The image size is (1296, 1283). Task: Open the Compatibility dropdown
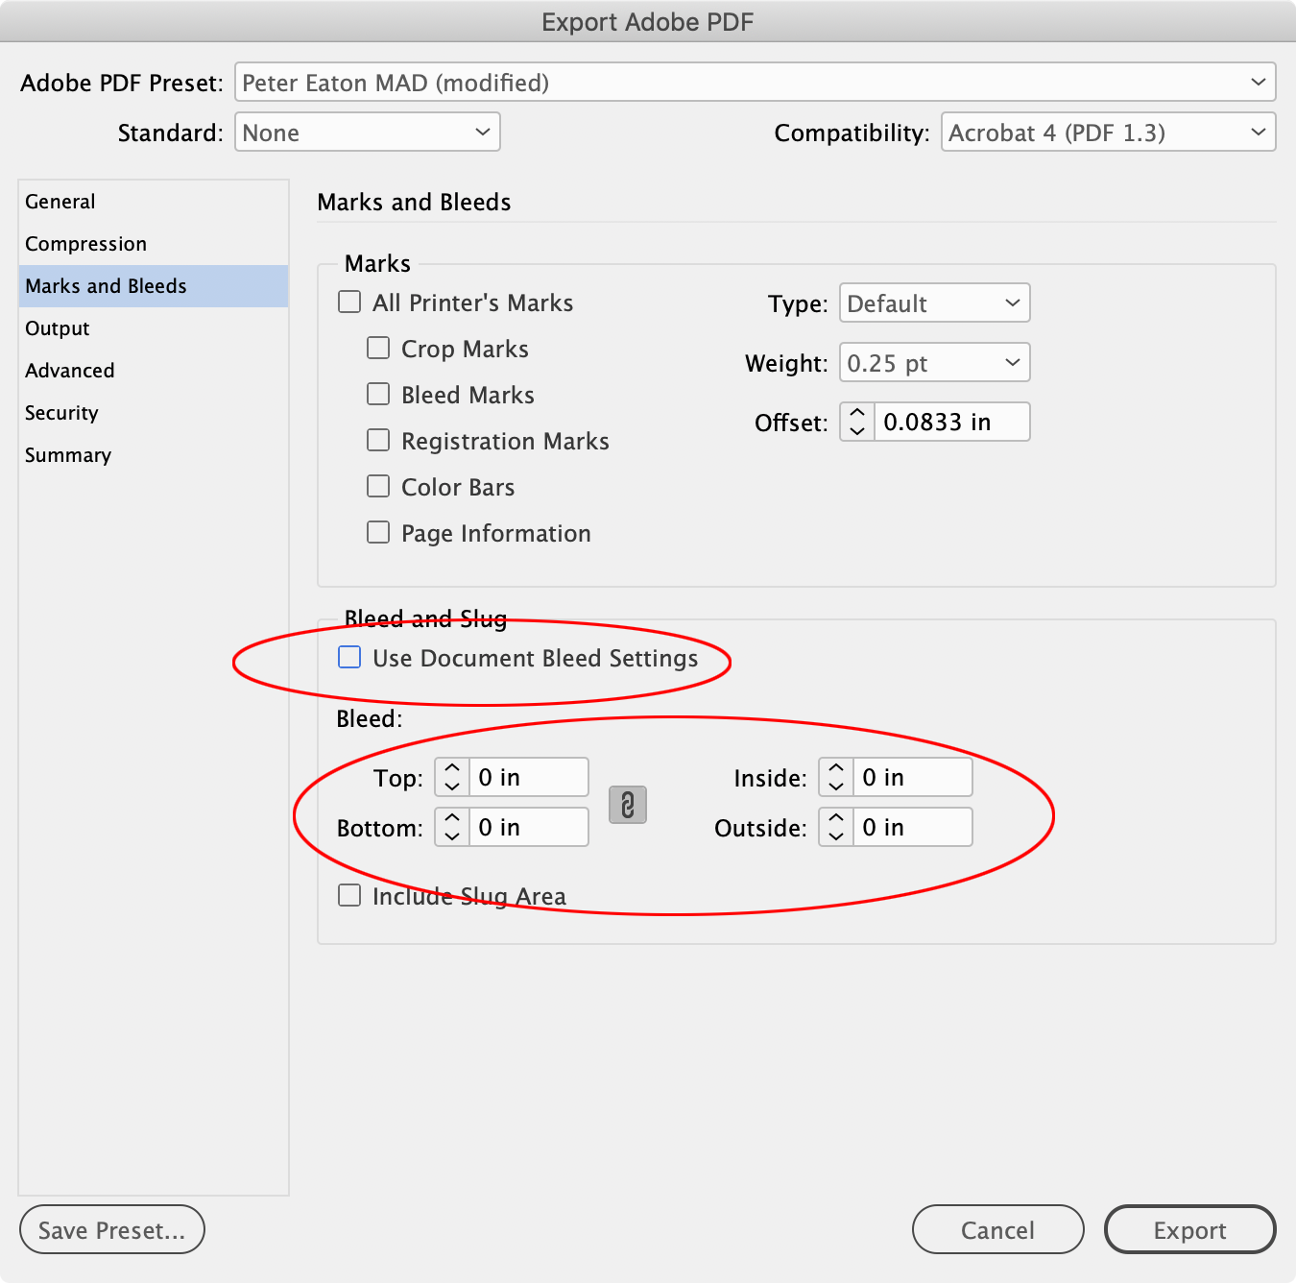pyautogui.click(x=1259, y=133)
